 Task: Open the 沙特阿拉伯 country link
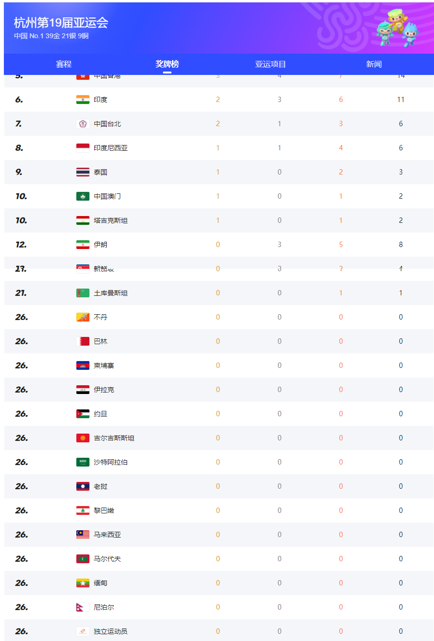pyautogui.click(x=111, y=462)
